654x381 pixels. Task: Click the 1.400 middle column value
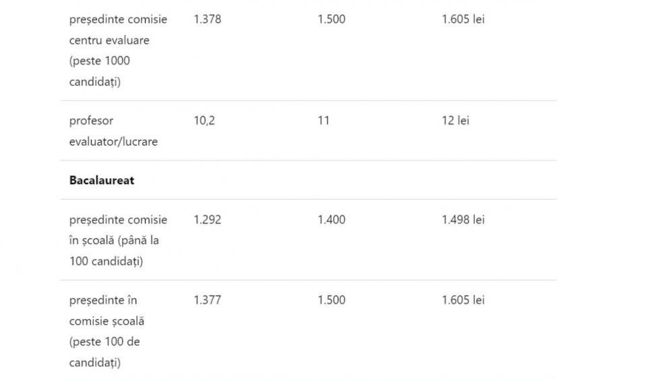click(x=331, y=220)
